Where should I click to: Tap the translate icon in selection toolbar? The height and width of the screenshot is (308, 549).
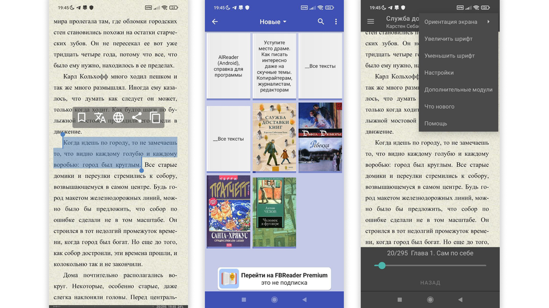tap(100, 118)
